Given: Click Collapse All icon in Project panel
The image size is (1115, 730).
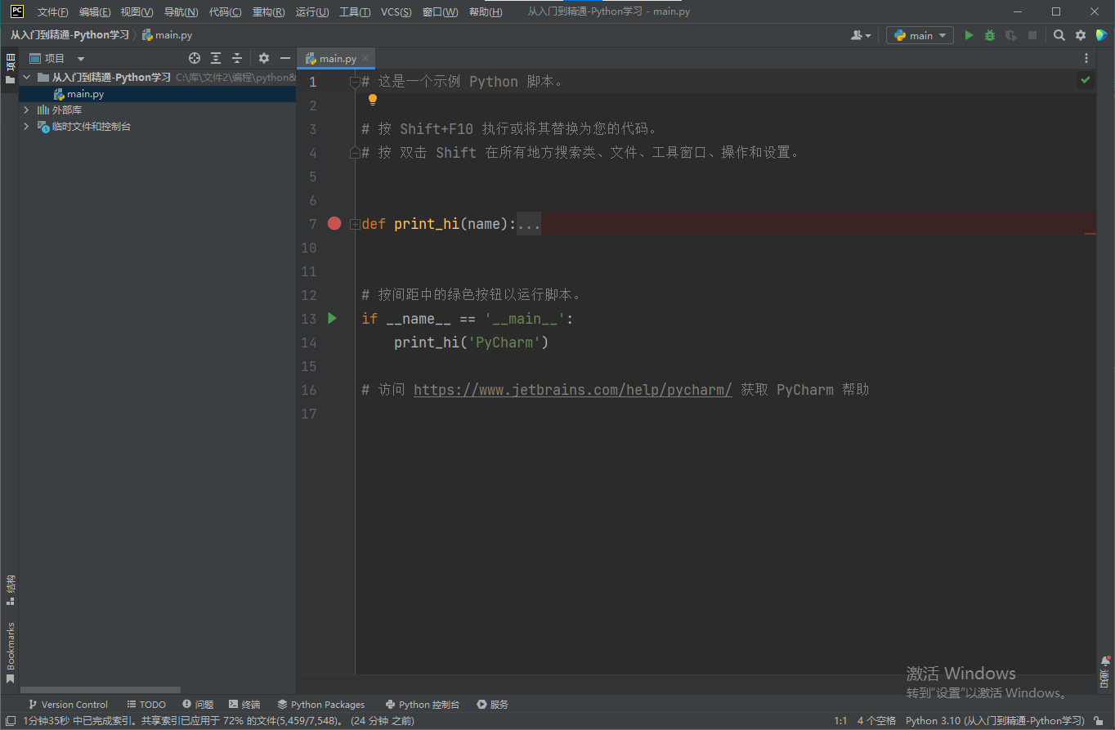Looking at the screenshot, I should [237, 58].
